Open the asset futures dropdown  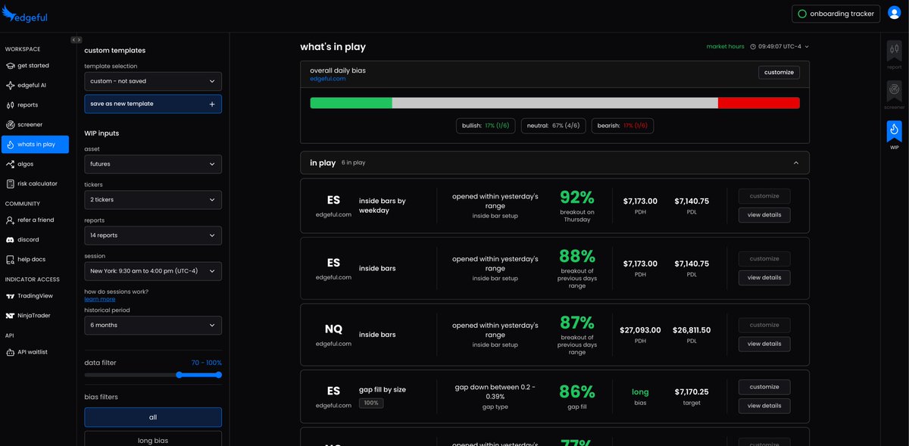[153, 164]
